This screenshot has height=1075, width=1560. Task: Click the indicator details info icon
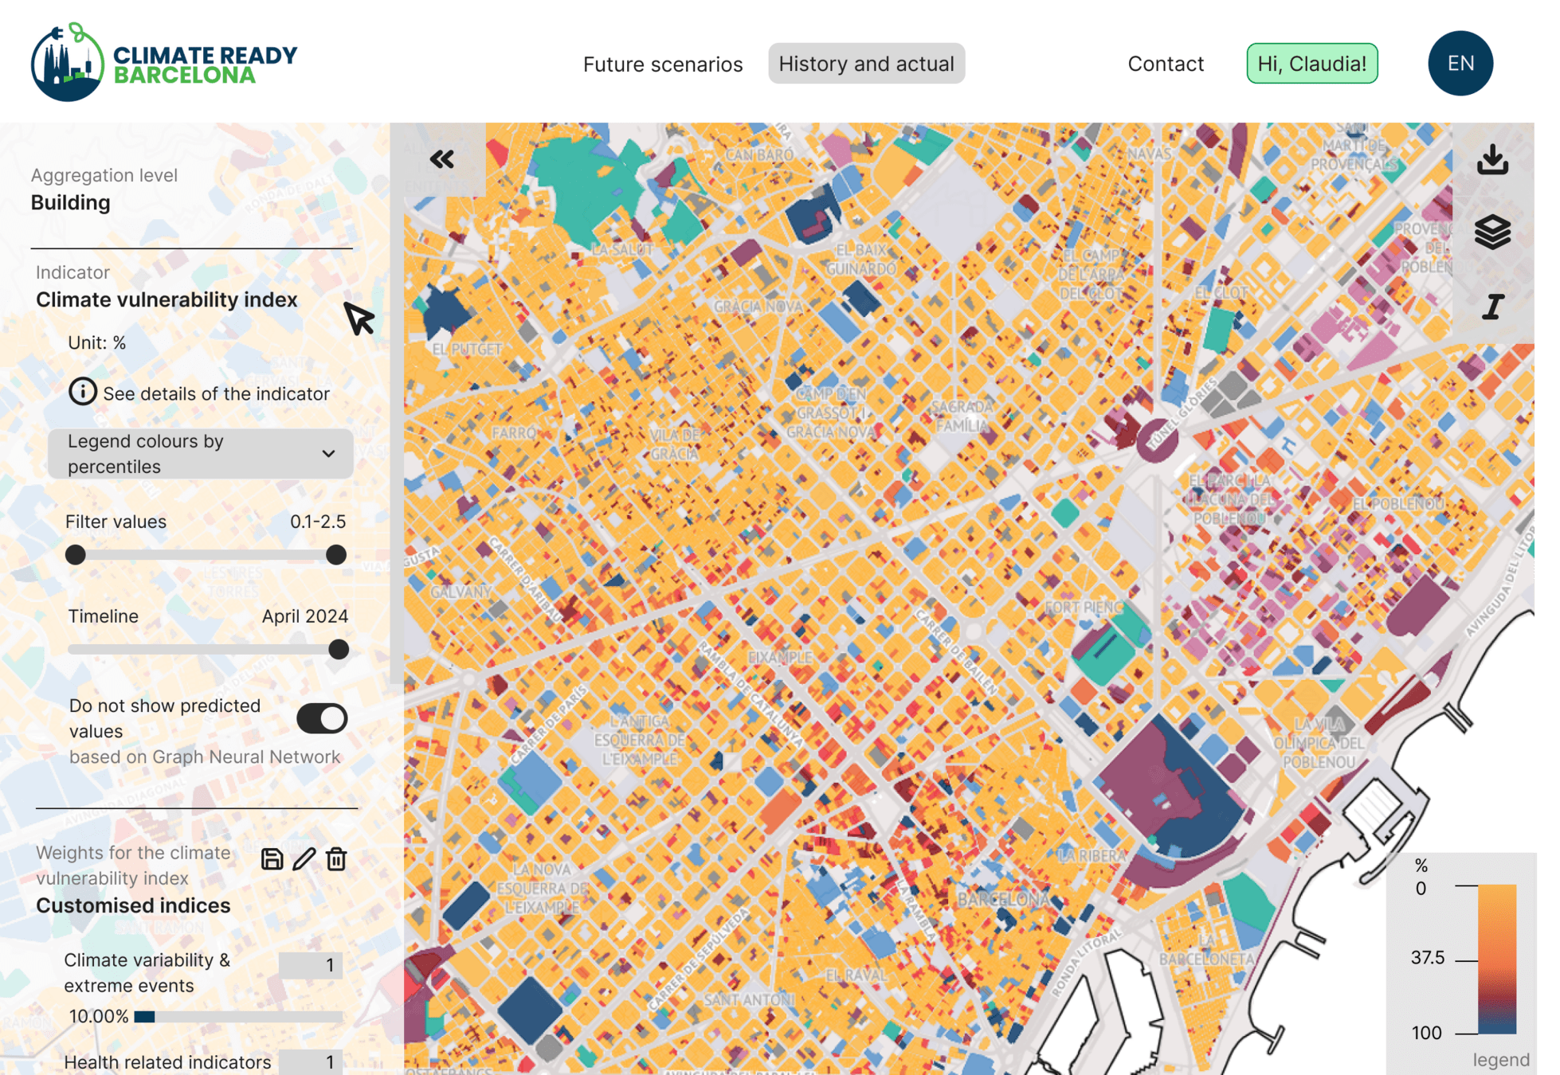point(82,392)
